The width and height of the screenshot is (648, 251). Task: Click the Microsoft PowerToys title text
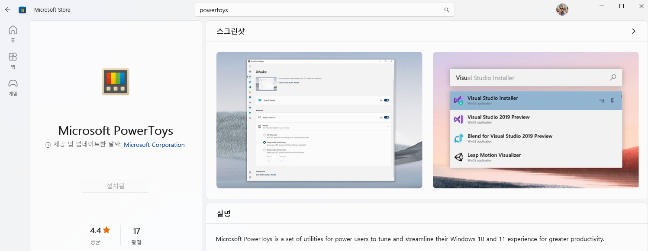(x=116, y=130)
